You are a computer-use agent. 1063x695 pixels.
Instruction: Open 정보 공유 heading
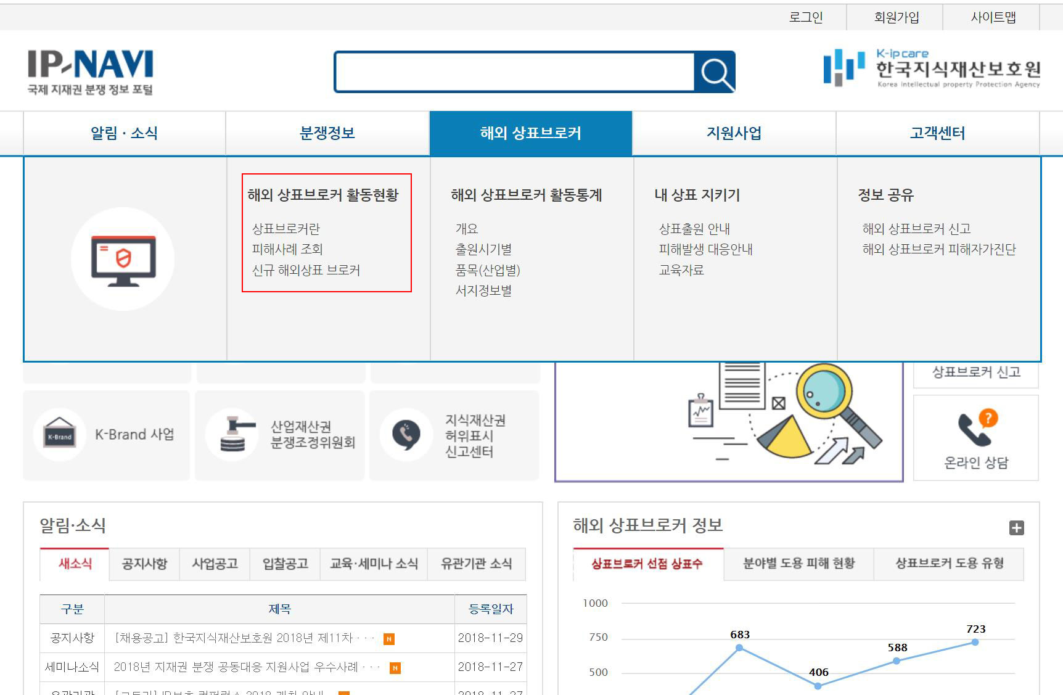(886, 195)
